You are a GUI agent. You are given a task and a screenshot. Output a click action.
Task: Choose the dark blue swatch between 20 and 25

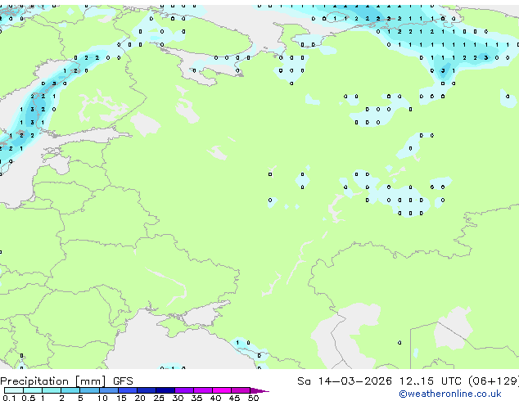point(146,390)
